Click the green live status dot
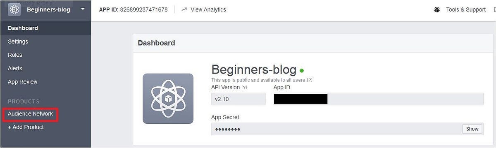 [x=302, y=71]
